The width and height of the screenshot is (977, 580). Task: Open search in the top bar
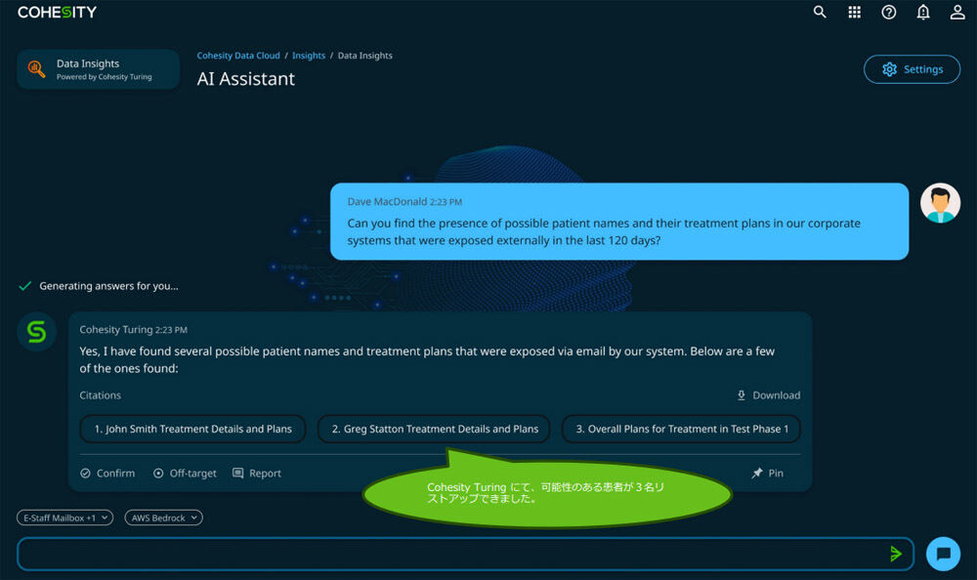[x=820, y=12]
